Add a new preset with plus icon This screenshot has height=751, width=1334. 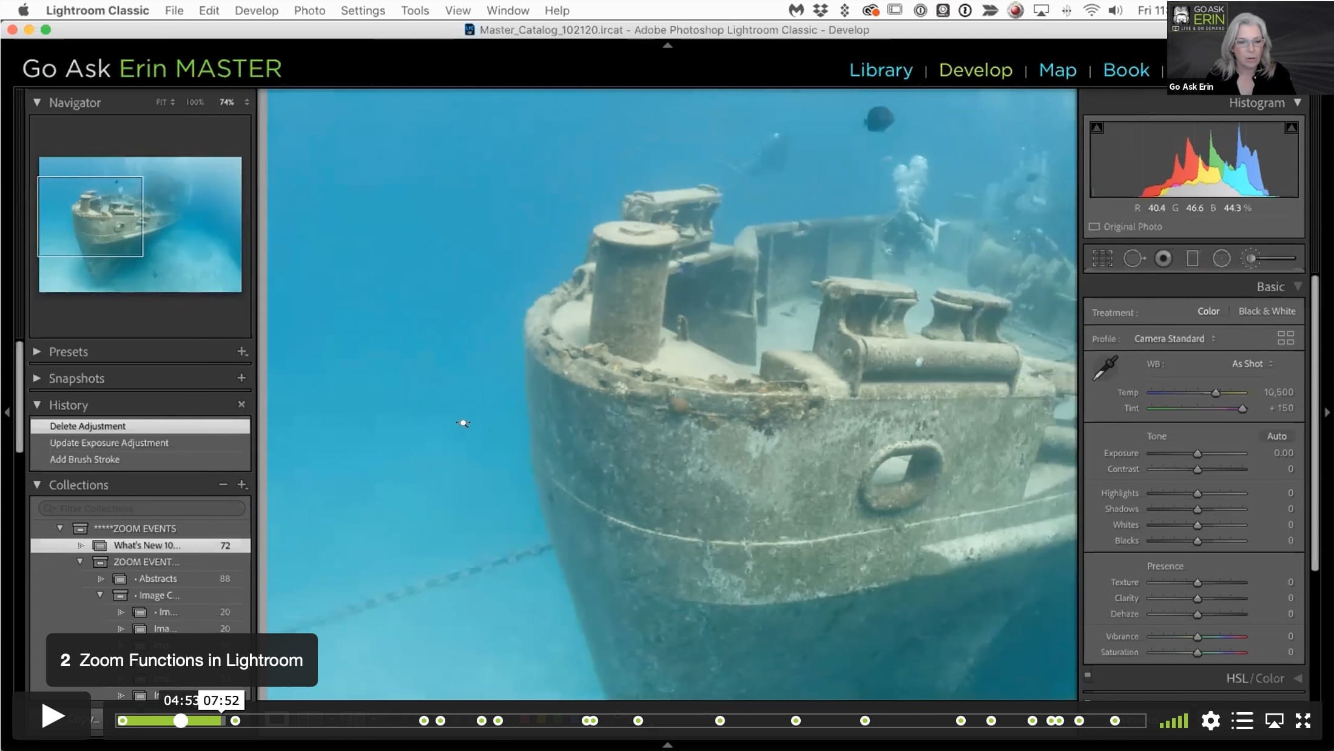coord(242,352)
